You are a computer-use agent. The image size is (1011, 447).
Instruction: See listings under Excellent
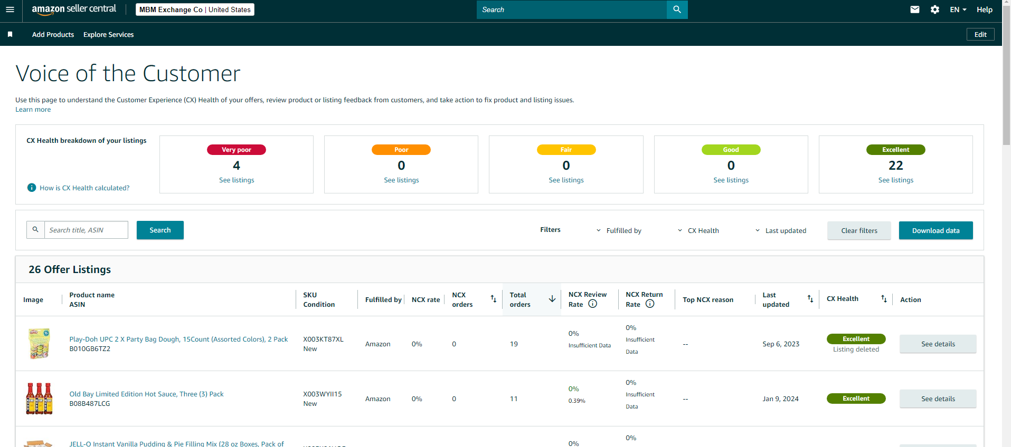895,180
